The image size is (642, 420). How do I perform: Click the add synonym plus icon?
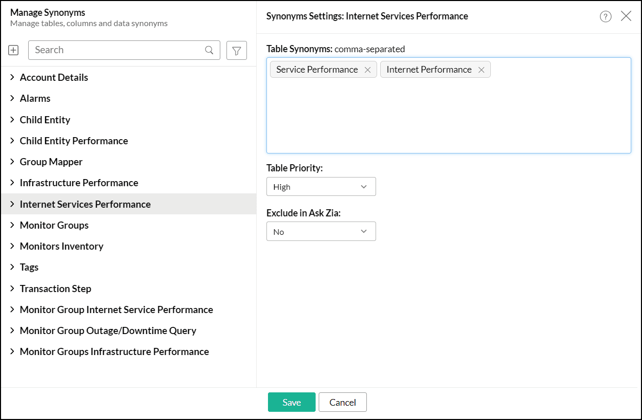(13, 50)
